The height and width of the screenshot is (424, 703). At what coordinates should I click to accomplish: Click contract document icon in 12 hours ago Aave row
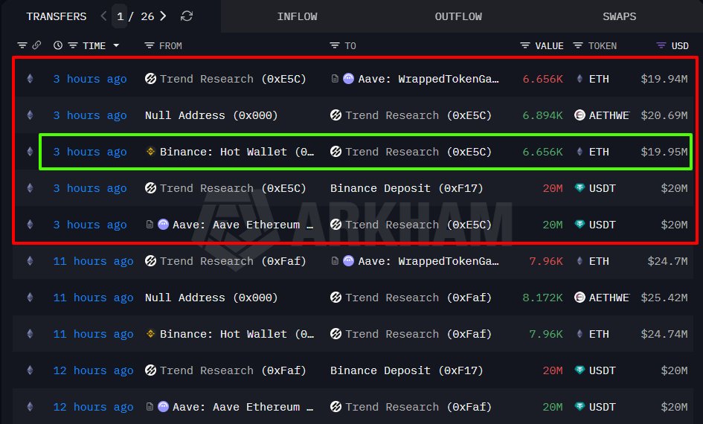150,407
